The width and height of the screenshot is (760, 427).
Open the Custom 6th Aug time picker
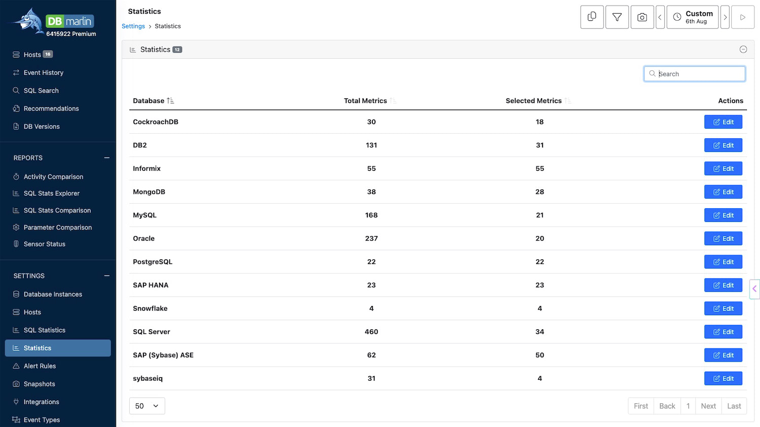[x=693, y=17]
